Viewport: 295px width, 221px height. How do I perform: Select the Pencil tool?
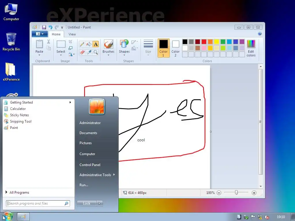[x=82, y=44]
